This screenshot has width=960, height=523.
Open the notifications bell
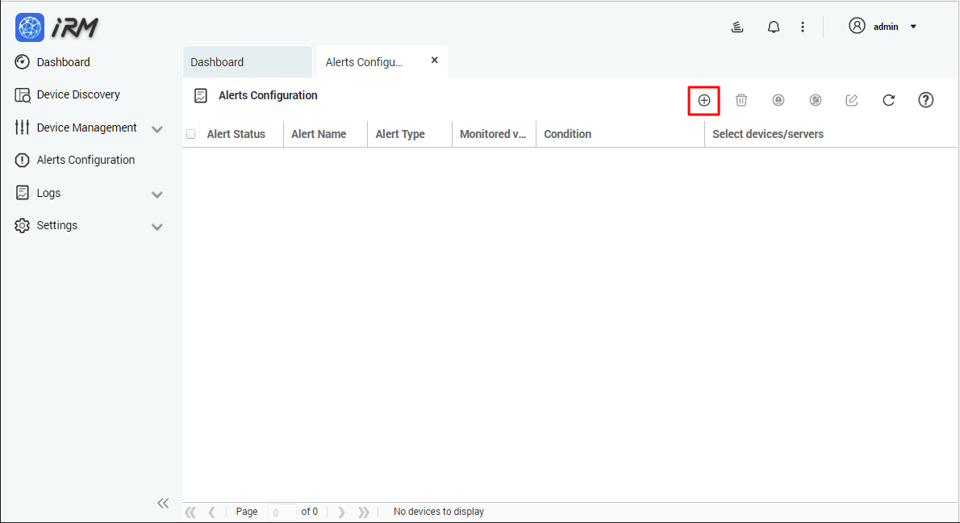[x=773, y=26]
